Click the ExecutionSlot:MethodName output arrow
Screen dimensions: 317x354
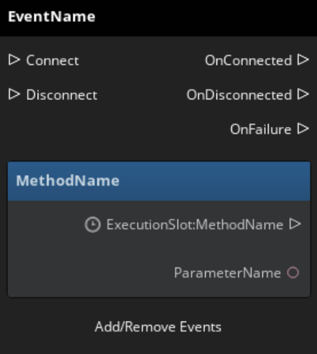(x=295, y=224)
